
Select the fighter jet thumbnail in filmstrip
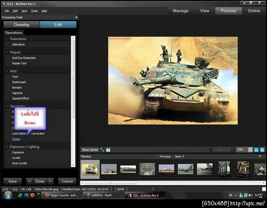(186, 169)
